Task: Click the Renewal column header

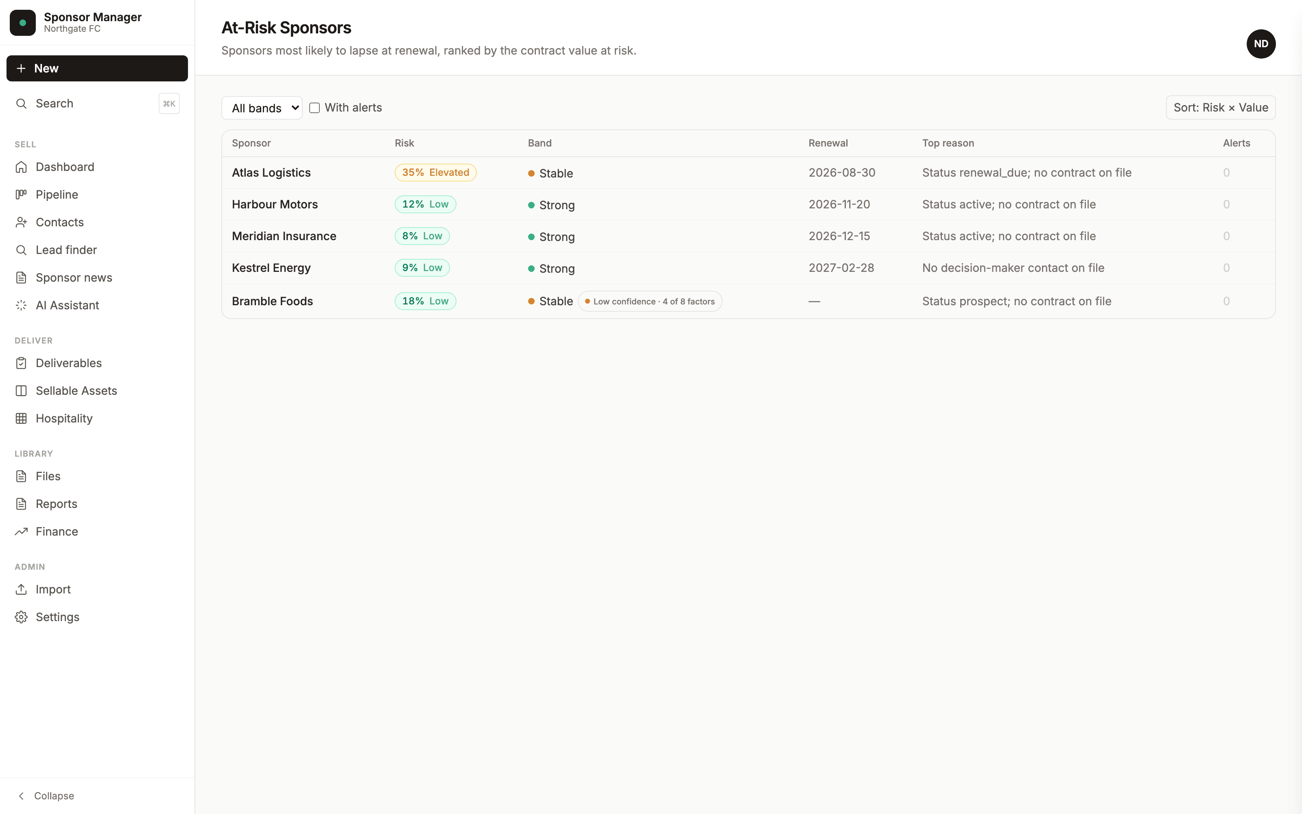Action: tap(828, 143)
